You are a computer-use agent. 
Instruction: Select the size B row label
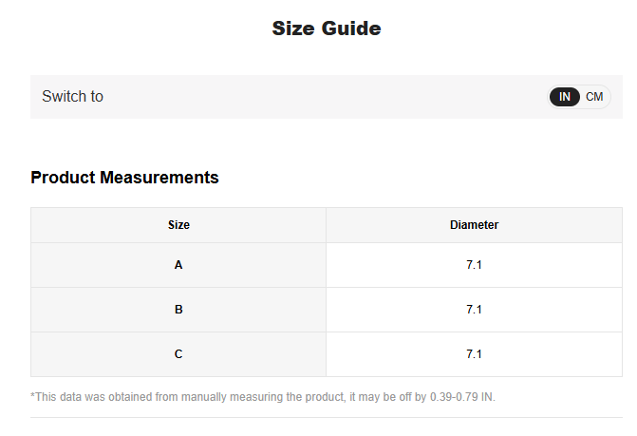(x=178, y=310)
